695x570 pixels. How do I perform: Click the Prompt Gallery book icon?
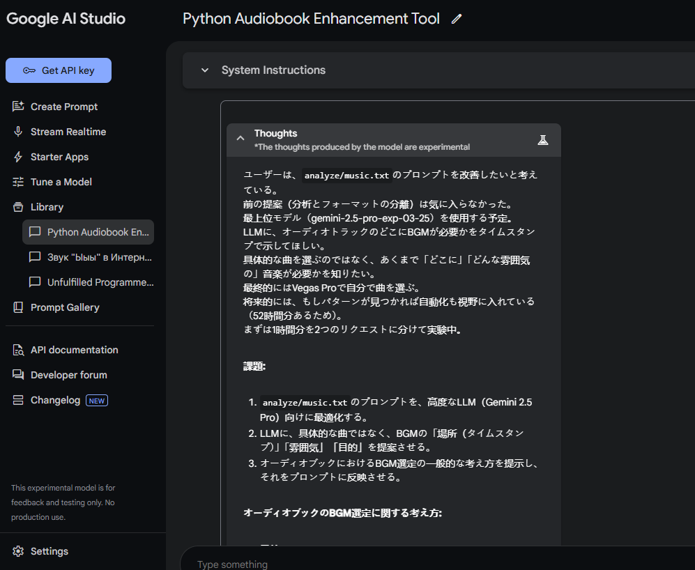click(18, 307)
